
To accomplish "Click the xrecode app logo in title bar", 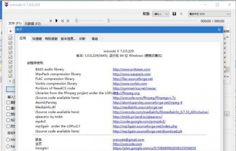I will click(x=6, y=4).
